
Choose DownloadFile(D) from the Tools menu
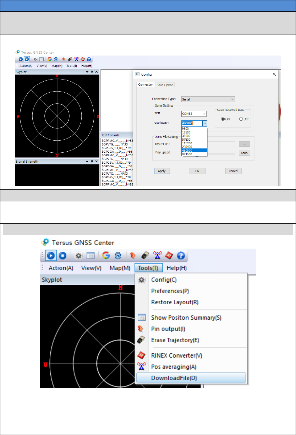coord(191,378)
